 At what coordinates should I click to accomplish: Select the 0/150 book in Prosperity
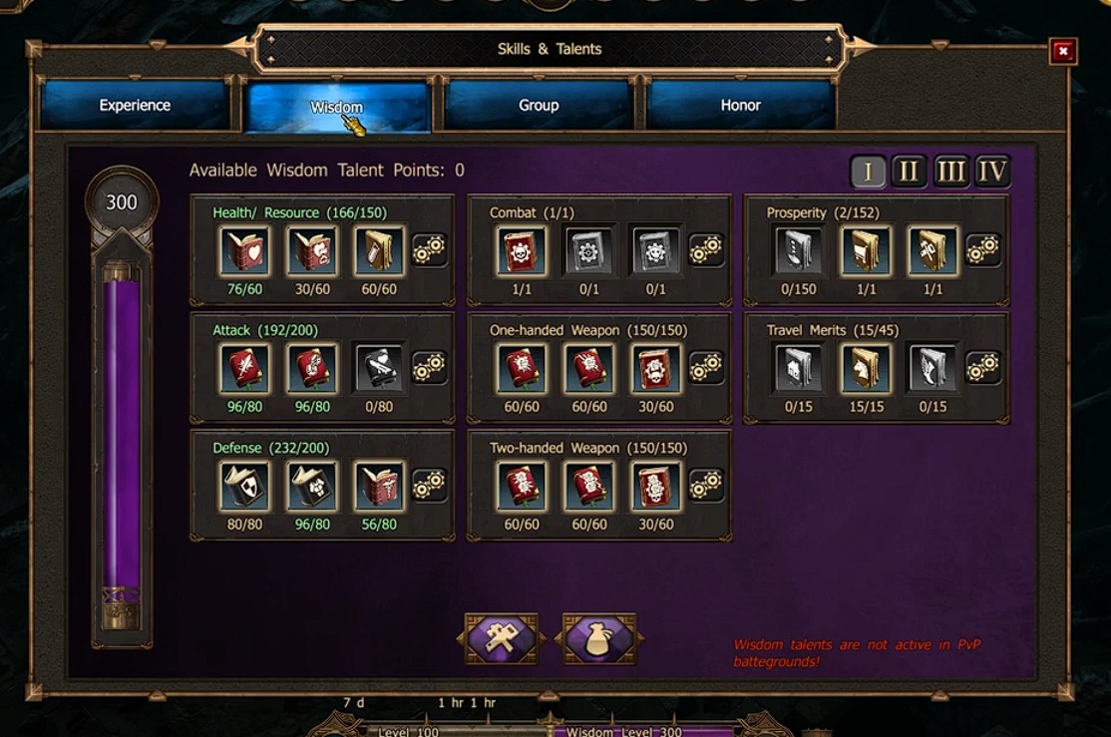click(x=799, y=251)
